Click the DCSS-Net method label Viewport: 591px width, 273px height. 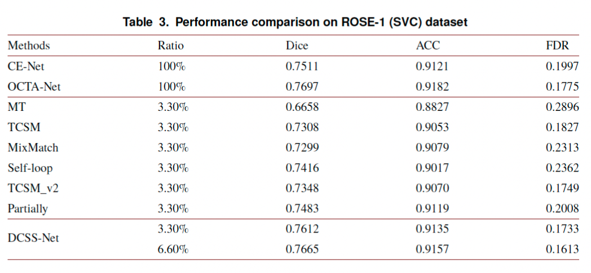[33, 239]
